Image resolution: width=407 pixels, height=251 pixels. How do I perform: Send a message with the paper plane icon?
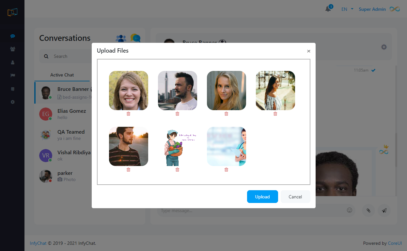(x=384, y=210)
